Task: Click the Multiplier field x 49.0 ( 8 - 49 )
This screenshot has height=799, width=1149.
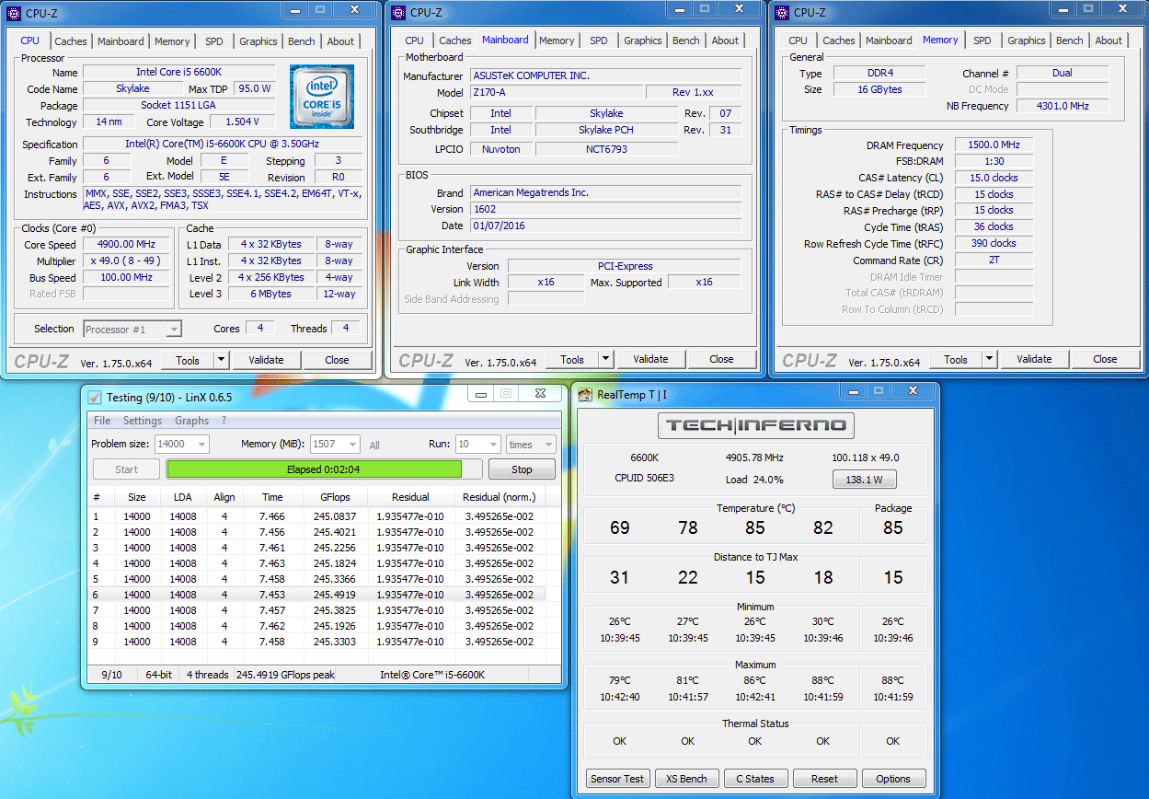Action: (126, 261)
